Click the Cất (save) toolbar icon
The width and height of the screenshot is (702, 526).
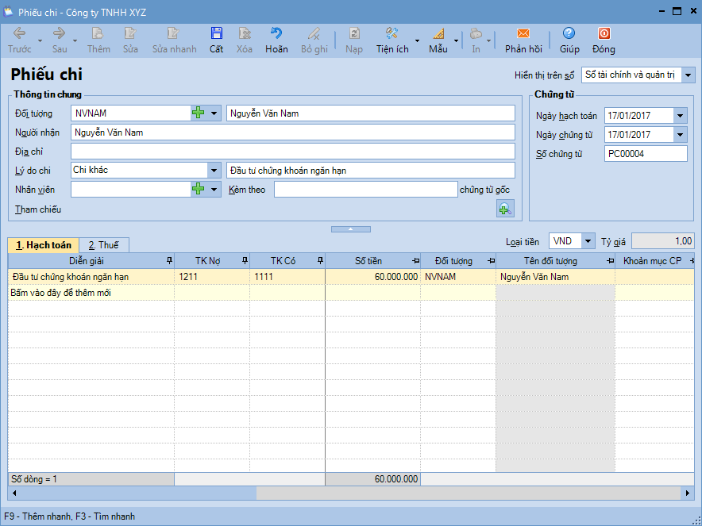coord(216,34)
